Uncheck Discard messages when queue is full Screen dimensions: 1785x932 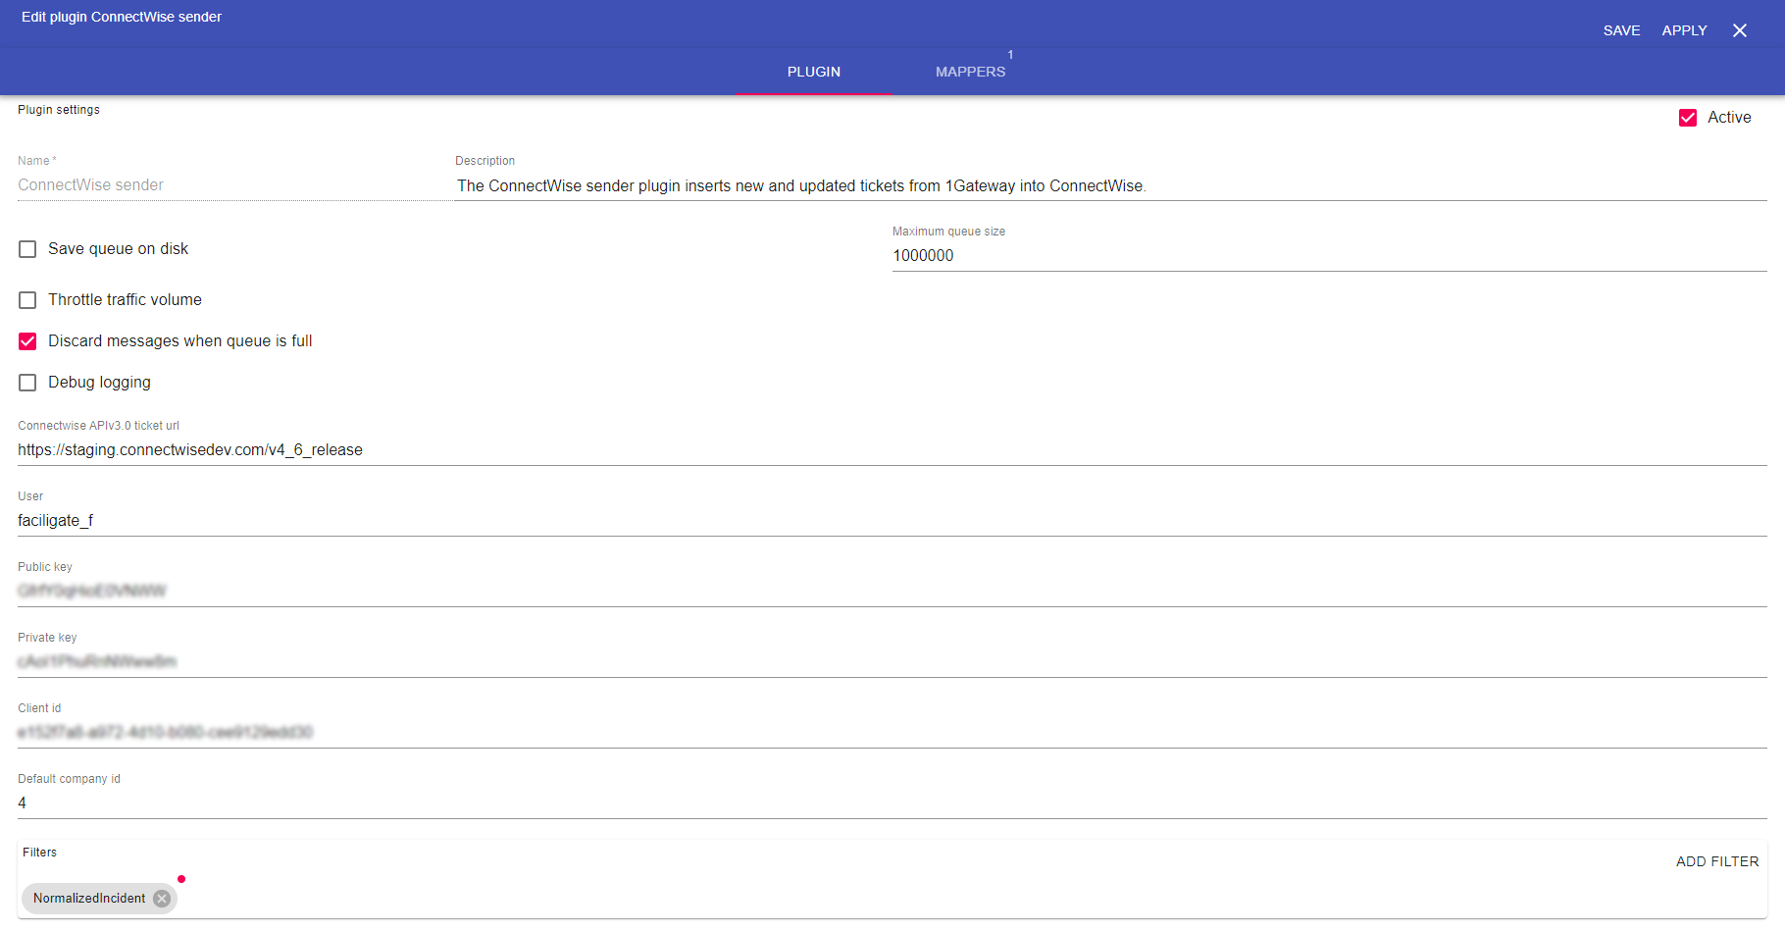[x=27, y=341]
